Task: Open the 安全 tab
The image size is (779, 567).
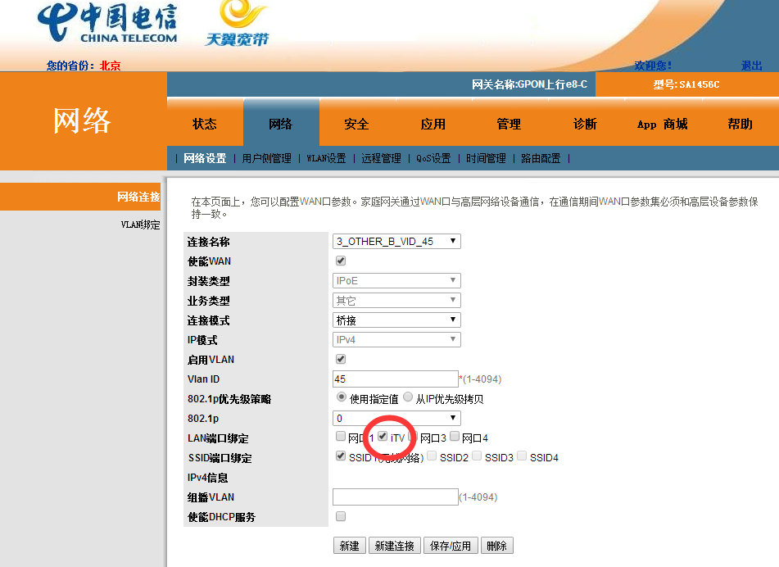Action: pyautogui.click(x=356, y=124)
